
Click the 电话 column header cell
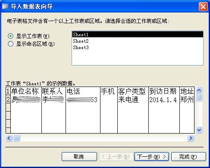click(x=83, y=91)
